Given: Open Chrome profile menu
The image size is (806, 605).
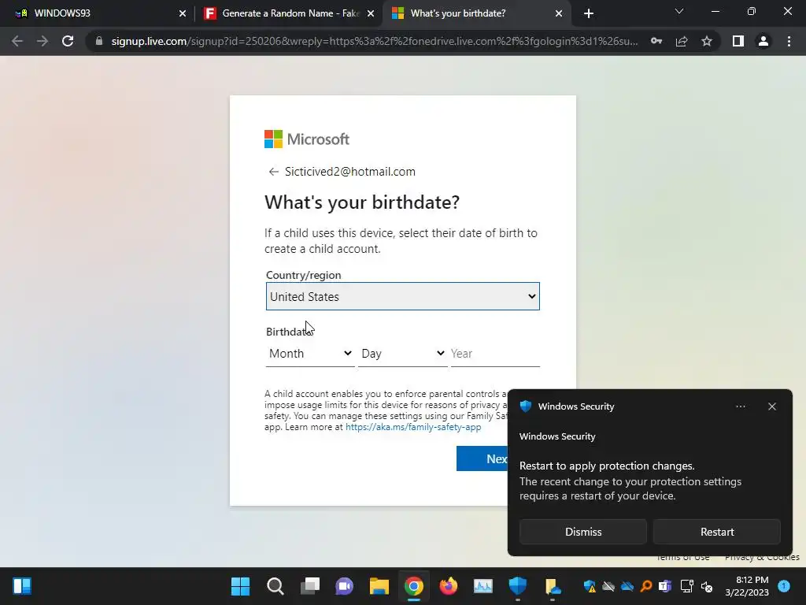Looking at the screenshot, I should (763, 41).
